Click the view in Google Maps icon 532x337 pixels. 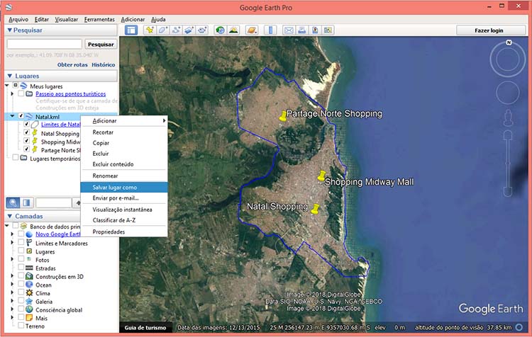pyautogui.click(x=328, y=30)
